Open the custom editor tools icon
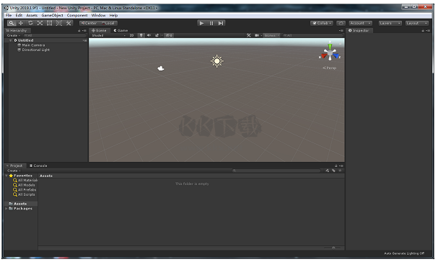This screenshot has width=438, height=262. [x=69, y=23]
